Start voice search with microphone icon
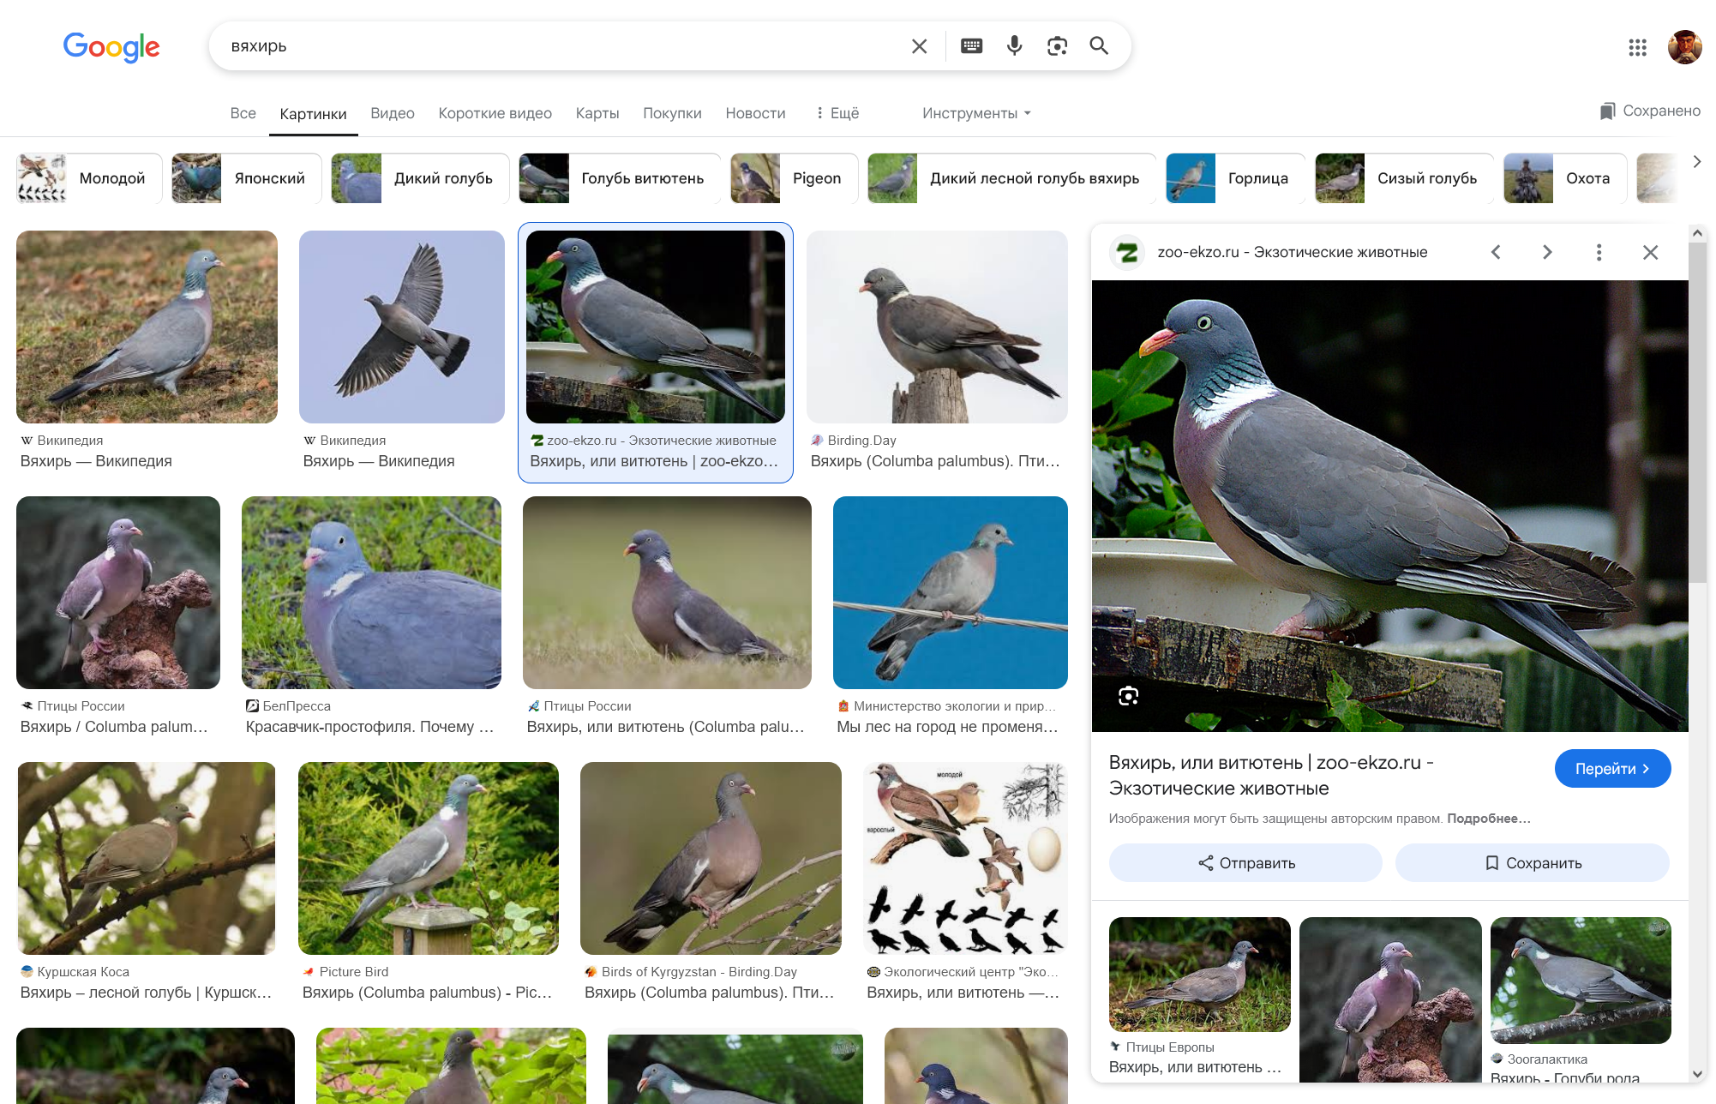Screen dimensions: 1716x1104 pos(1014,46)
